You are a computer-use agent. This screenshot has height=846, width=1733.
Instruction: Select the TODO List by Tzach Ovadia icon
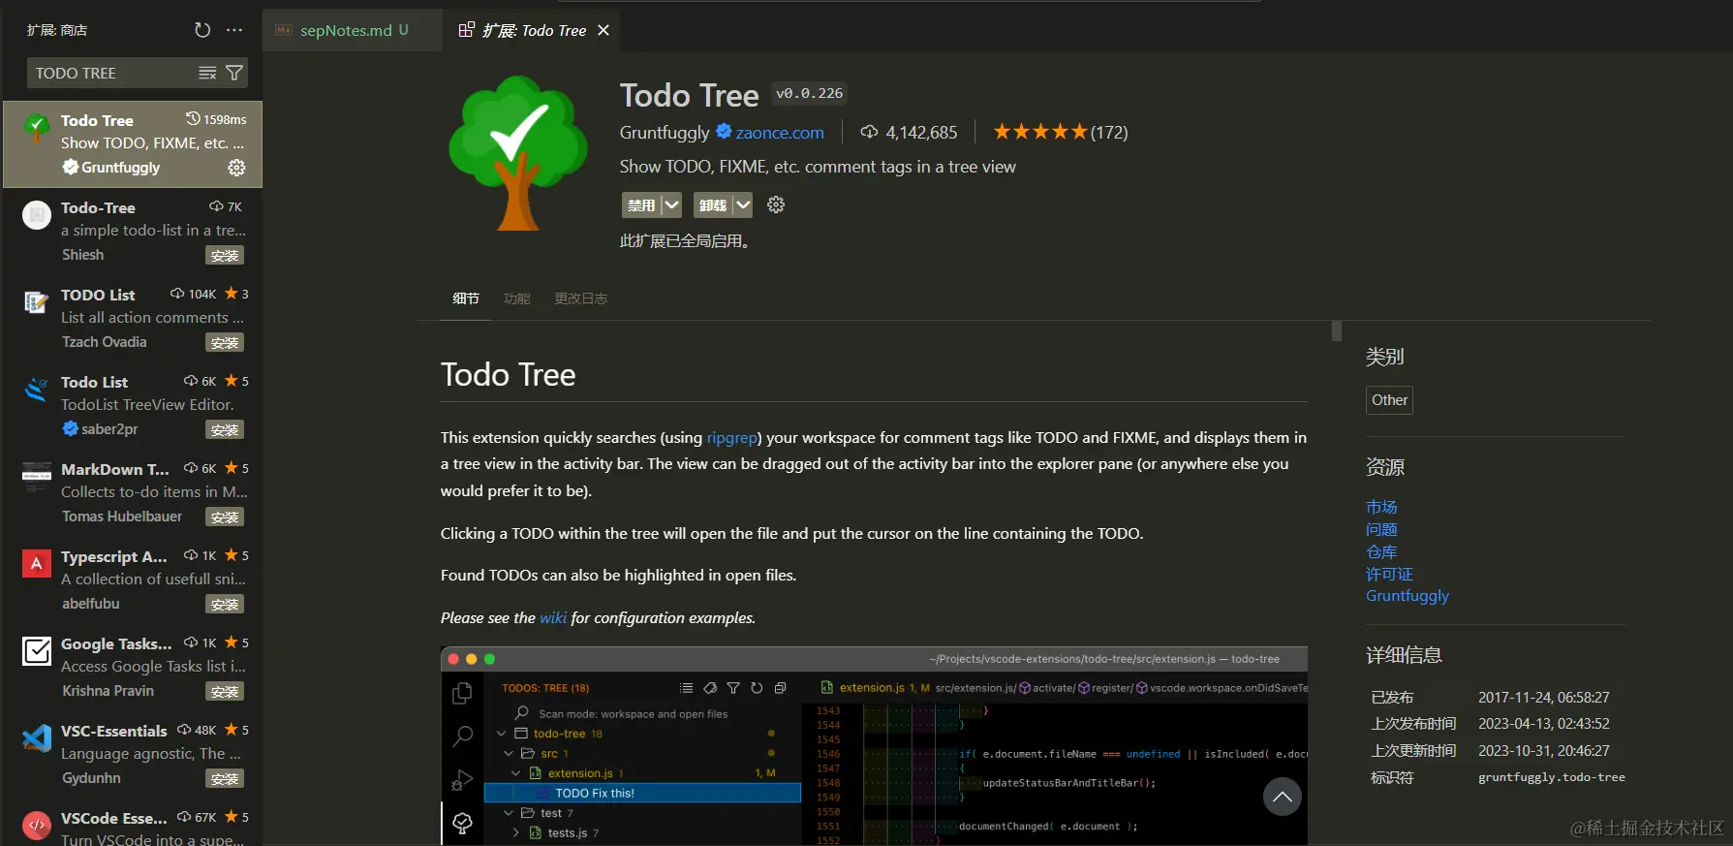click(x=37, y=302)
